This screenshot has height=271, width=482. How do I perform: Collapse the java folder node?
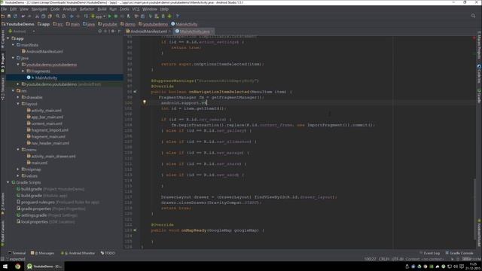[x=14, y=58]
